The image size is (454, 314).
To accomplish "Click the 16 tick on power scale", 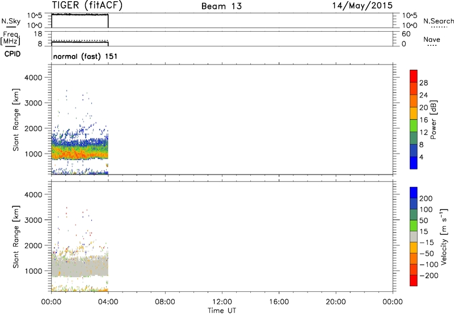I will (423, 120).
